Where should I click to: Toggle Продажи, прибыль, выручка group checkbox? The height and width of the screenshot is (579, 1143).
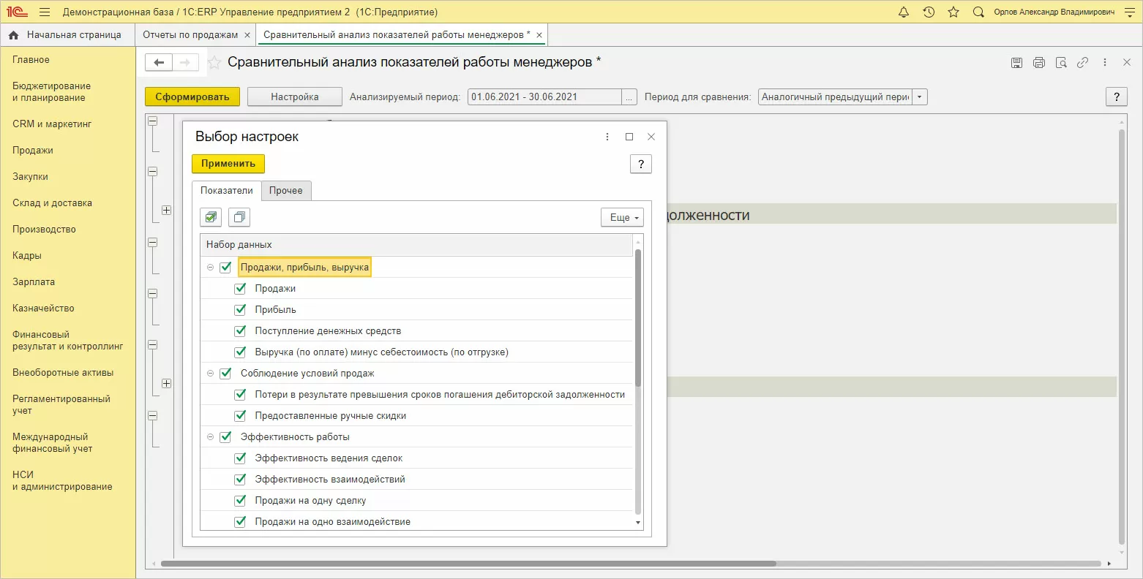[225, 268]
